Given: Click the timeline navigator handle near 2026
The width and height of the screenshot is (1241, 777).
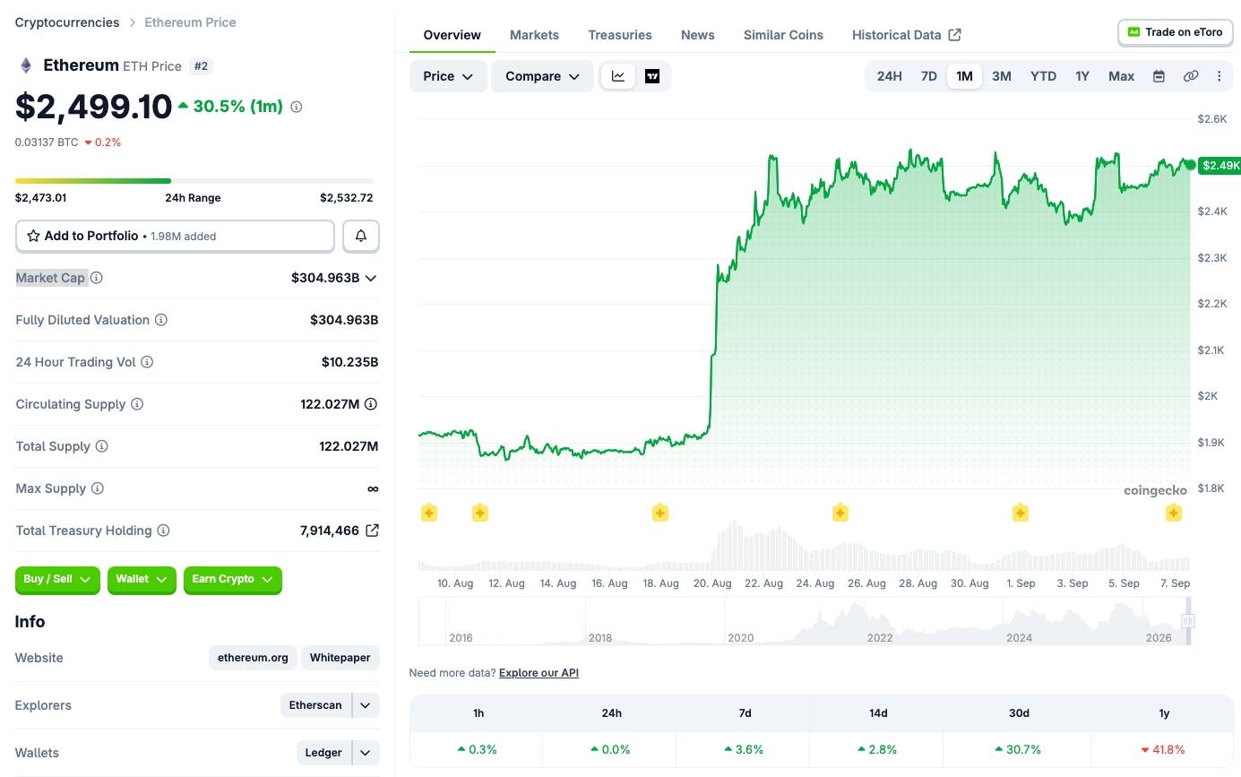Looking at the screenshot, I should [1188, 621].
